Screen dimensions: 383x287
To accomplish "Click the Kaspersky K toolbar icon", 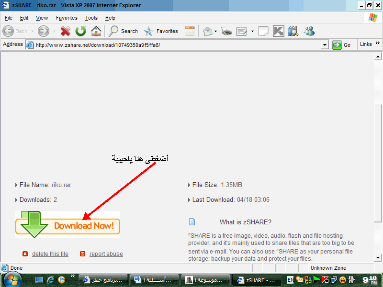I will pyautogui.click(x=279, y=31).
